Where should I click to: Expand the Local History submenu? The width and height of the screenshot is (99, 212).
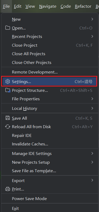point(50,108)
